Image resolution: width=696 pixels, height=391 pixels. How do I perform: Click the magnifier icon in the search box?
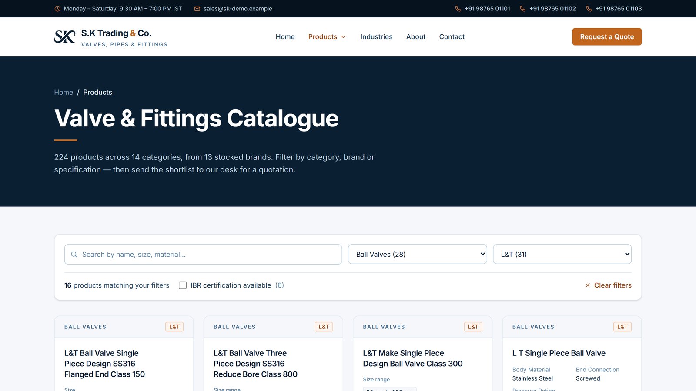click(74, 255)
